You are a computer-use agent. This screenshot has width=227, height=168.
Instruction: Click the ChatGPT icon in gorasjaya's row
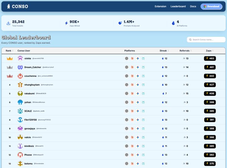pyautogui.click(x=127, y=128)
